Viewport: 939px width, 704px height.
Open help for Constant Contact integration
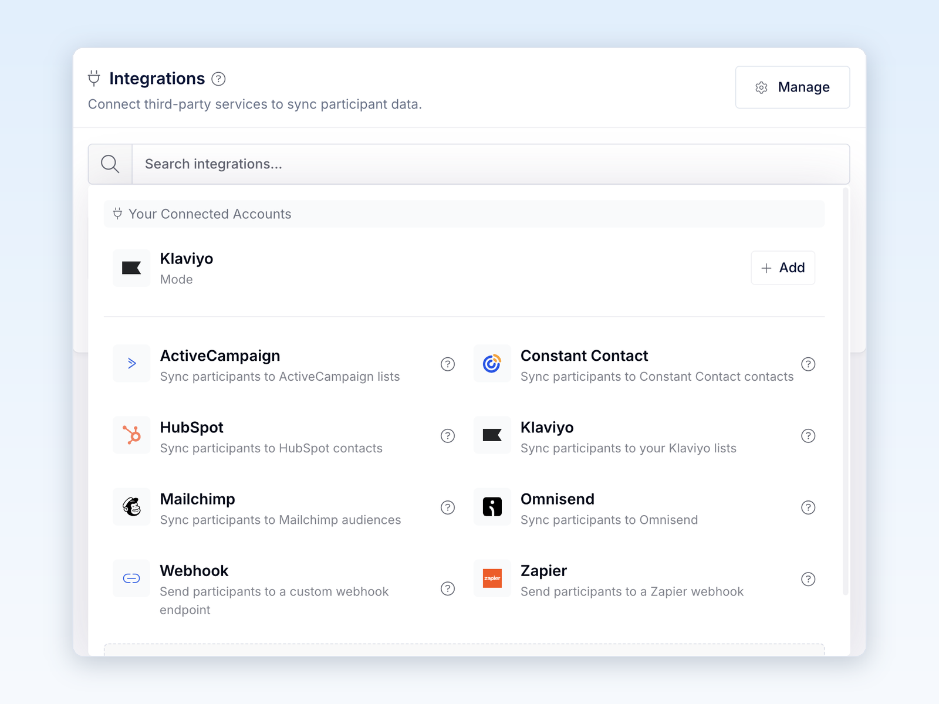[808, 364]
